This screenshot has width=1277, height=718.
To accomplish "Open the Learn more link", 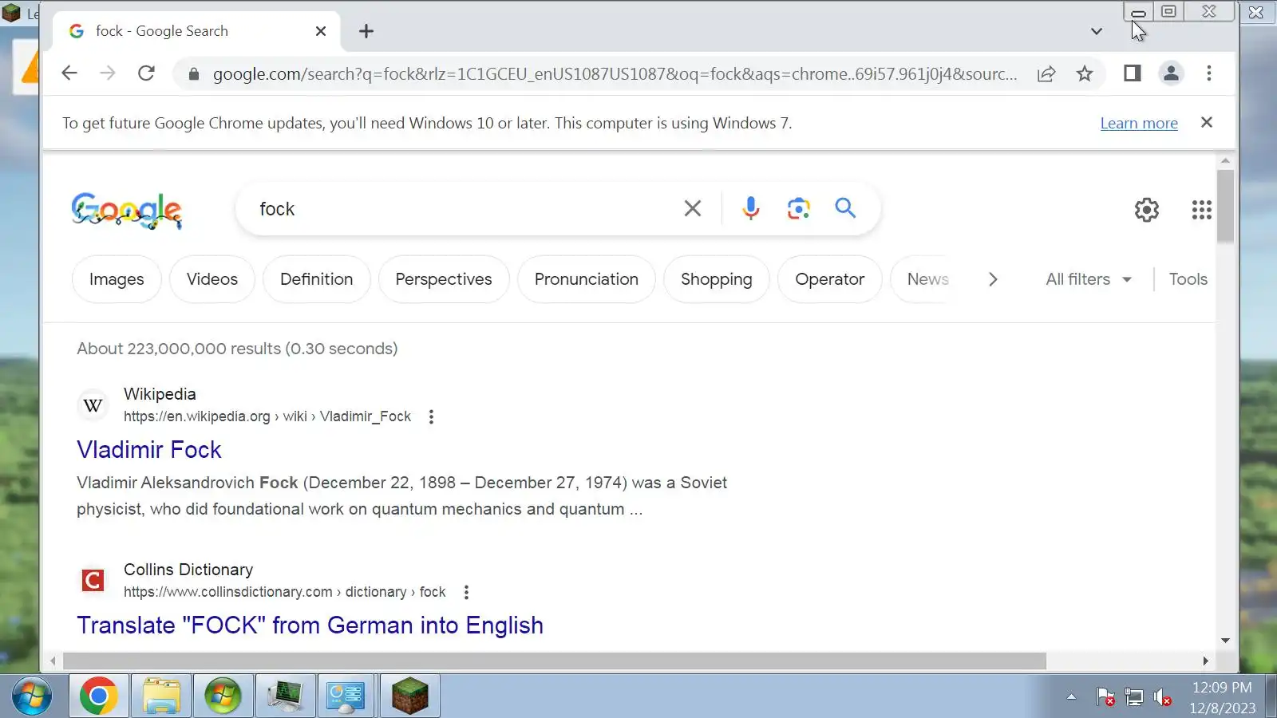I will click(x=1139, y=123).
